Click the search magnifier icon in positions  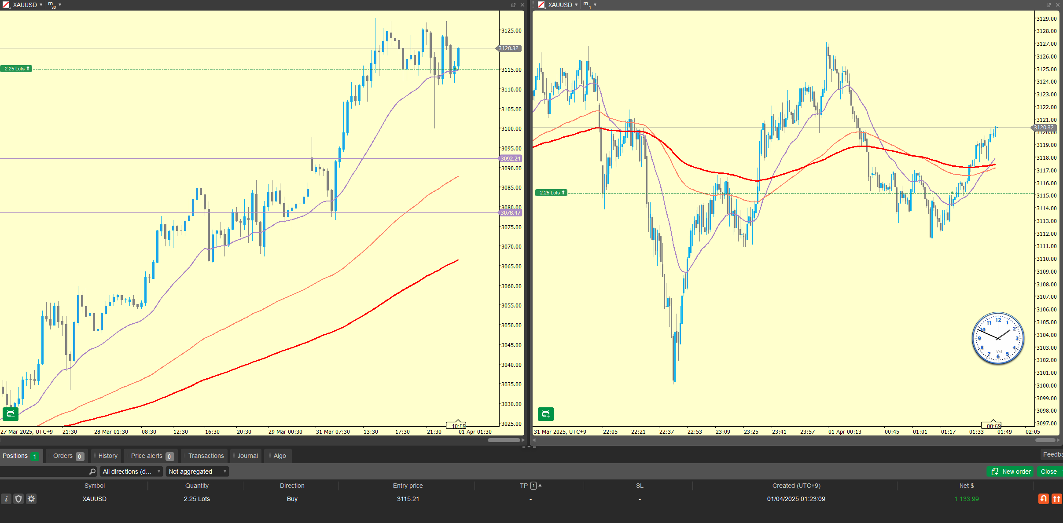(x=92, y=472)
